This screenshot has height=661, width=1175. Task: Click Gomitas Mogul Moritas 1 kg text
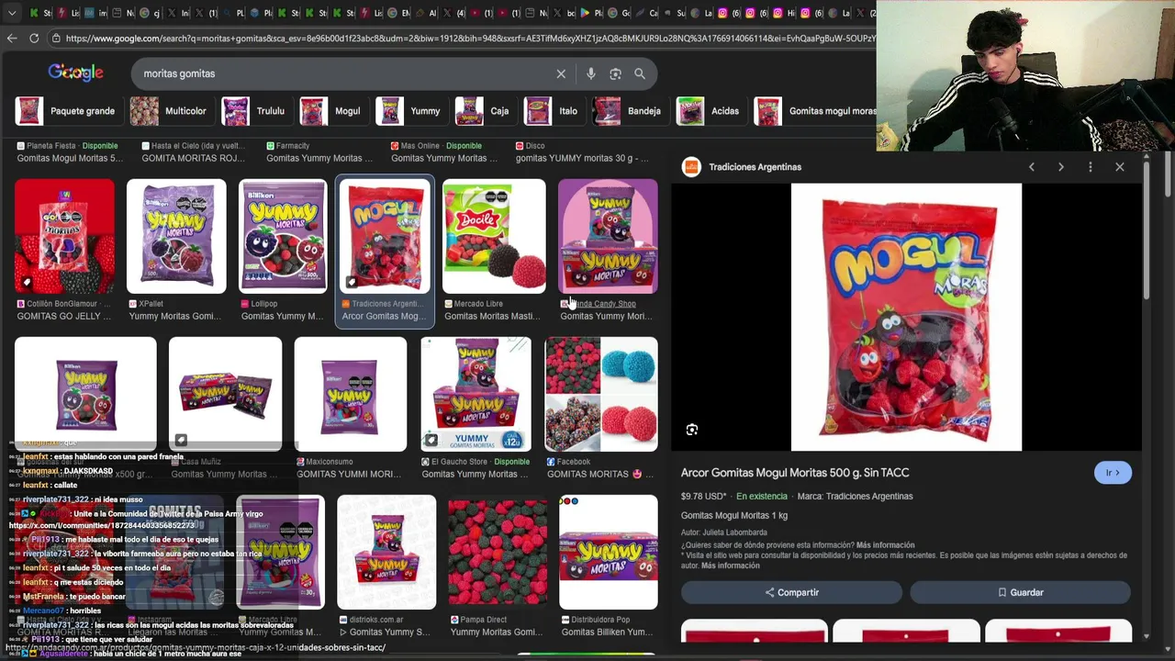point(734,516)
